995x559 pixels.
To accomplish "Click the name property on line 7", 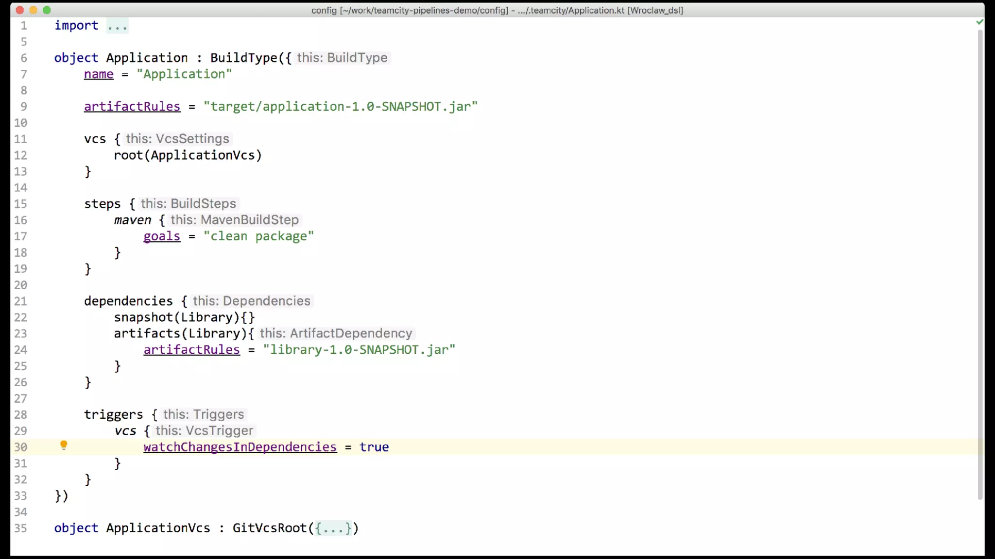I will 99,74.
